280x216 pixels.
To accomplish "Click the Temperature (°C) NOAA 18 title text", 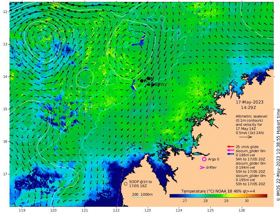I will [x=206, y=191].
